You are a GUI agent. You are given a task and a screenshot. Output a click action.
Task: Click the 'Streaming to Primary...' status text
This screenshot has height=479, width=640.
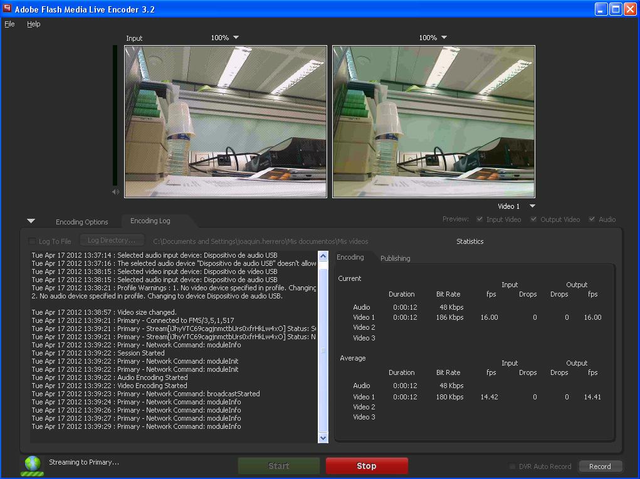point(84,462)
